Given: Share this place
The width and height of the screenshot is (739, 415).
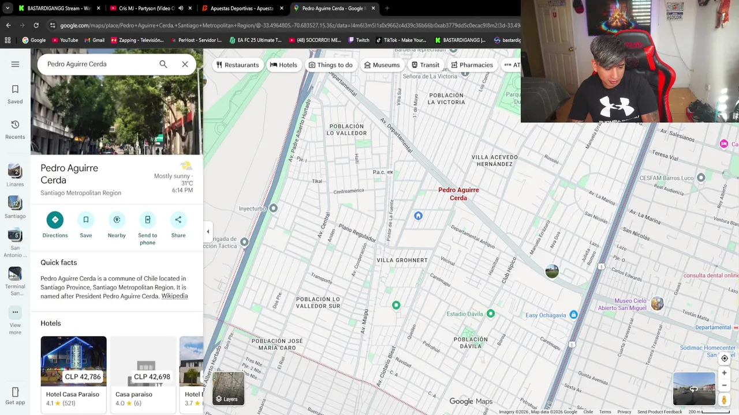Looking at the screenshot, I should point(178,225).
